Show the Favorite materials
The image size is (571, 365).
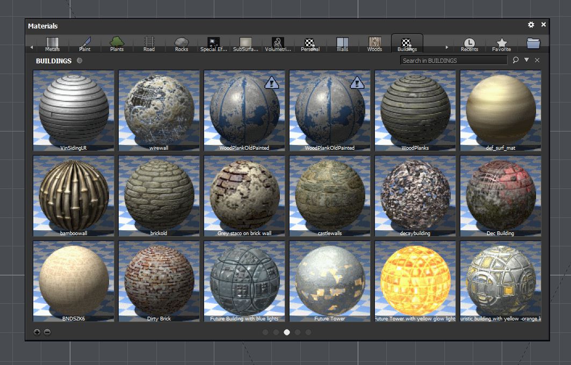pos(502,44)
